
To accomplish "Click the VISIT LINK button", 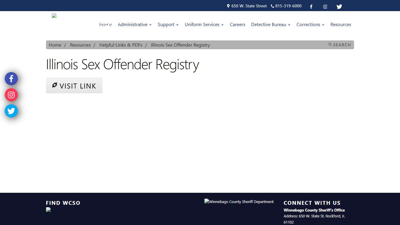I will (74, 85).
